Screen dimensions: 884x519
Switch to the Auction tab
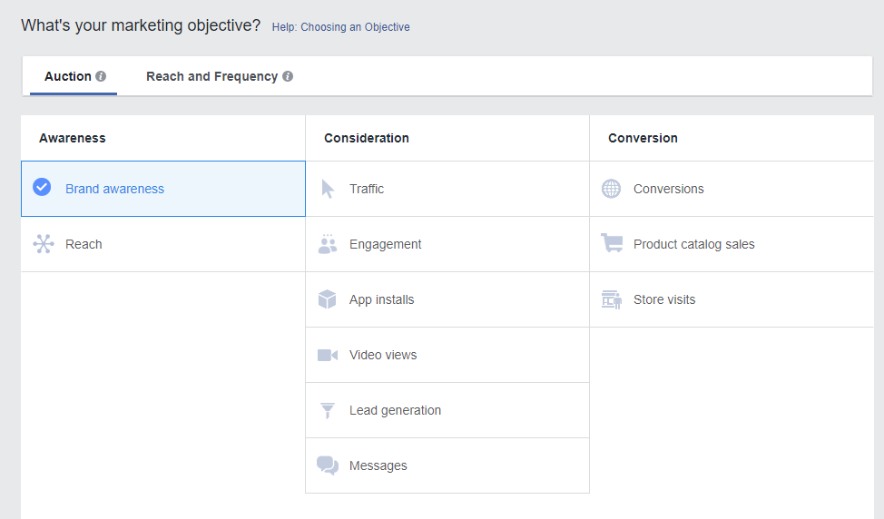[68, 76]
